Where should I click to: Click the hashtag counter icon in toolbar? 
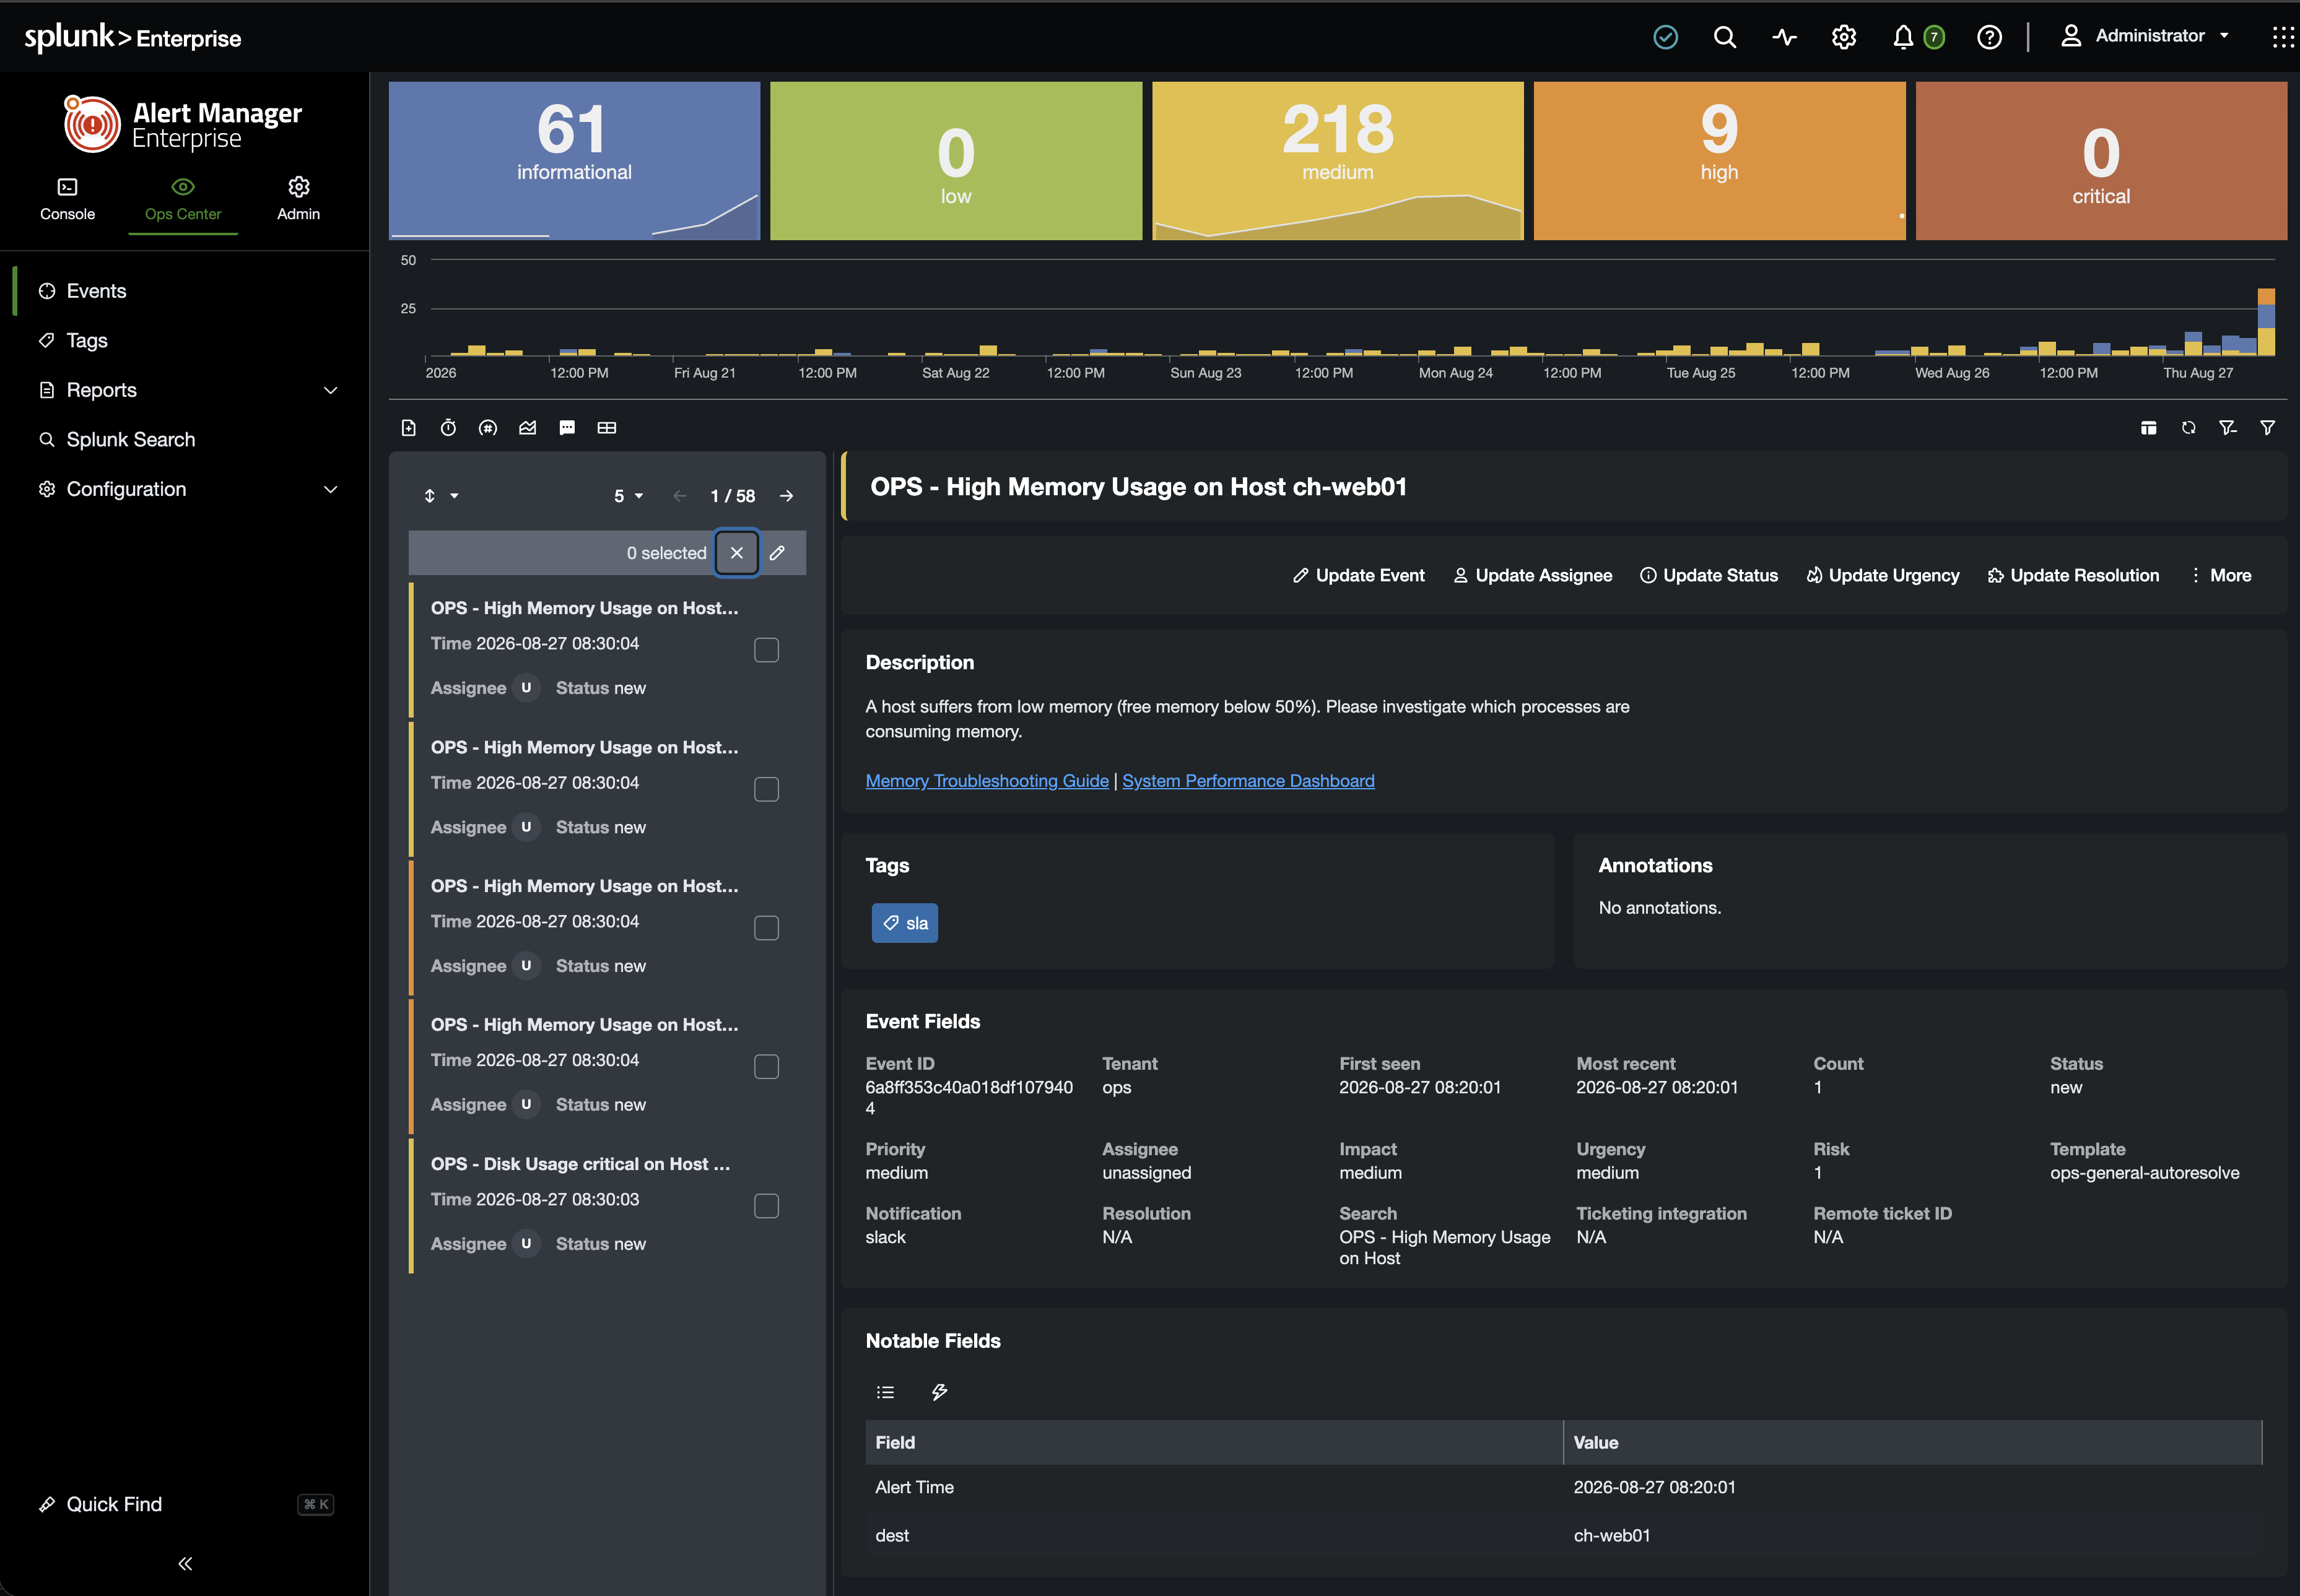tap(488, 428)
